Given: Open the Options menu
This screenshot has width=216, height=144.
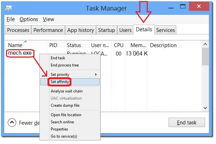Looking at the screenshot, I should tap(29, 19).
